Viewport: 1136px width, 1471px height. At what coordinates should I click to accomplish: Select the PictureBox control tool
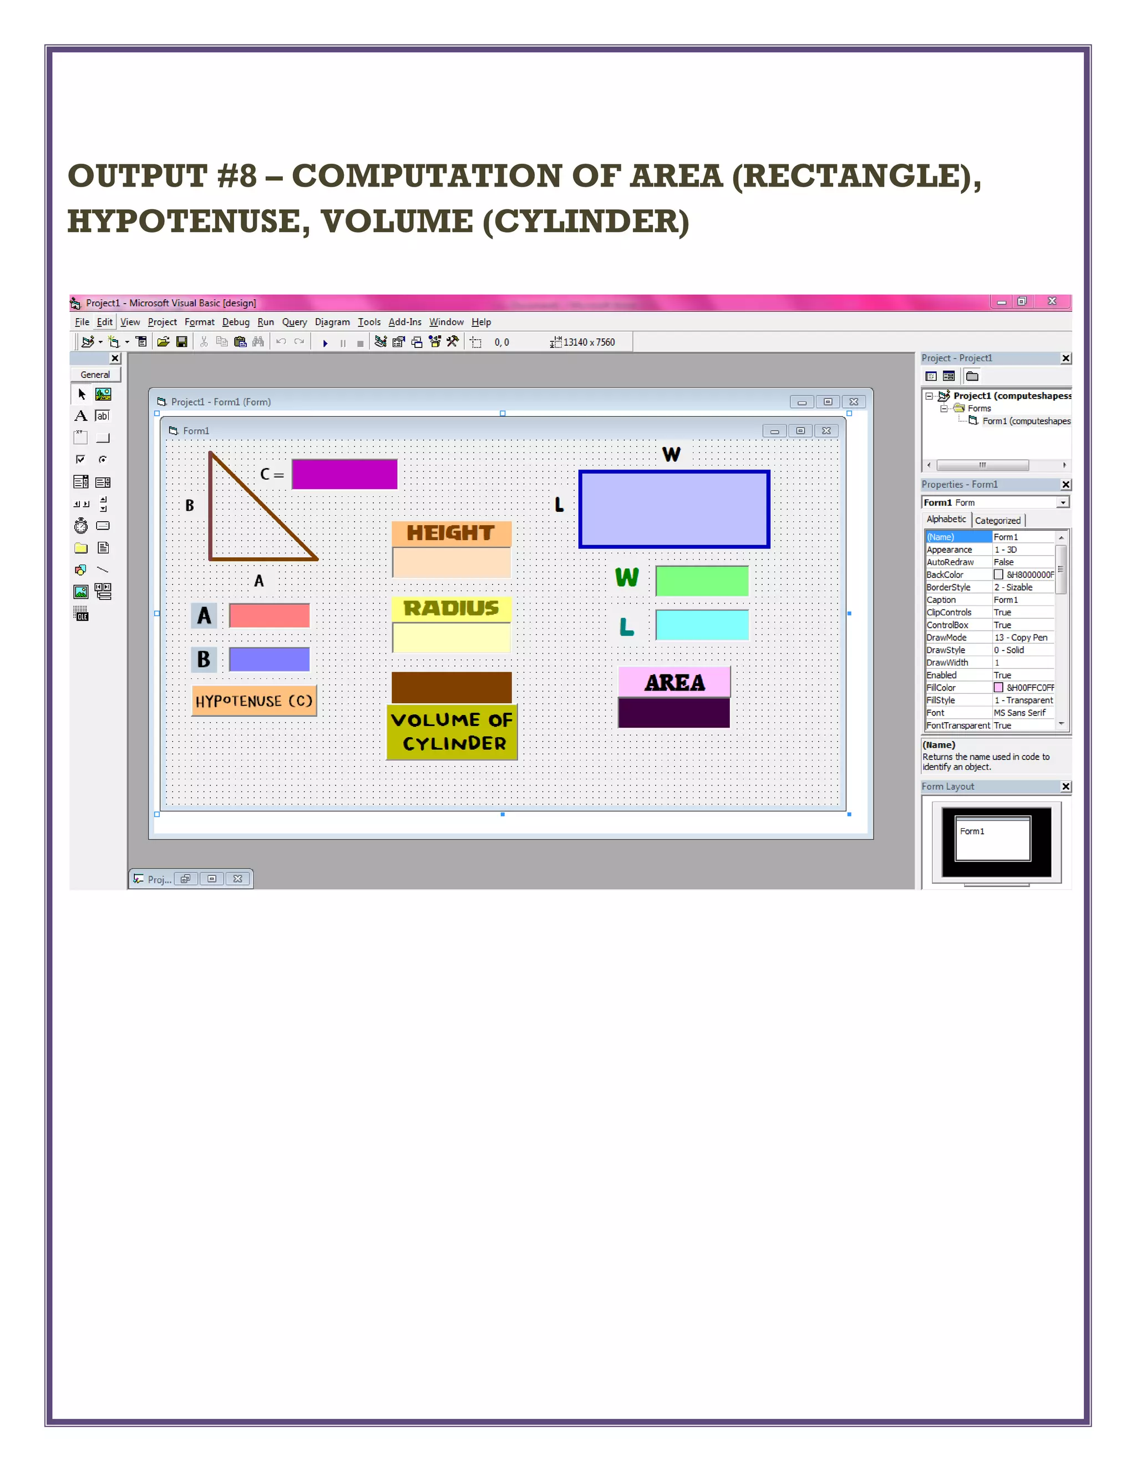click(103, 394)
